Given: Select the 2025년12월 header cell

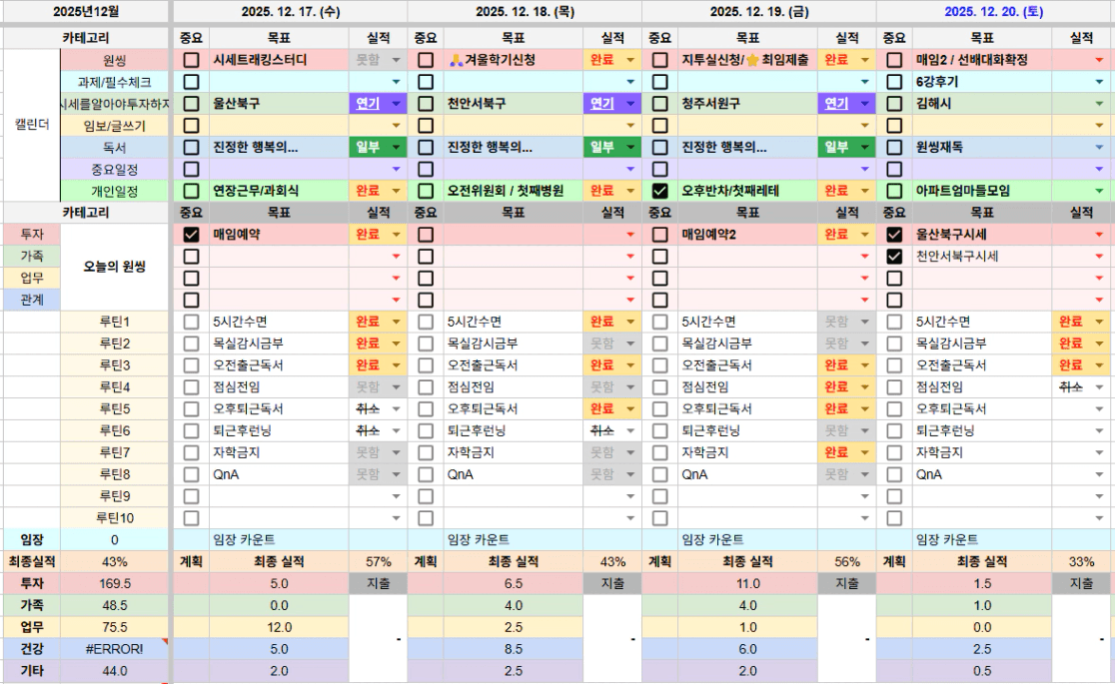Looking at the screenshot, I should point(85,11).
